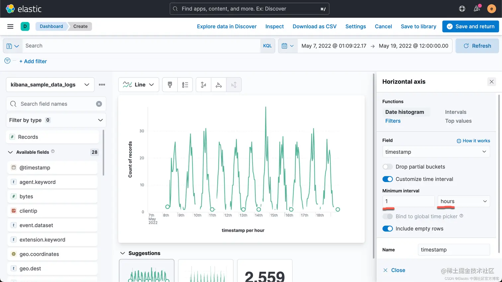Select the Date histogram function
Viewport: 502px width, 282px height.
point(404,112)
